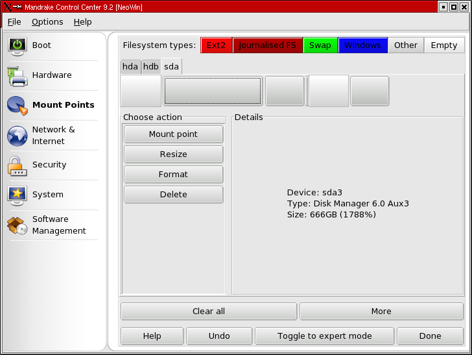Click the 'Size: 666GB (1788%)' text

point(331,215)
